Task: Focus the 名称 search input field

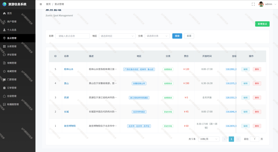Action: click(72, 36)
